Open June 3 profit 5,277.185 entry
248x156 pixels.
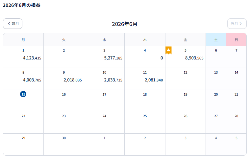click(104, 57)
